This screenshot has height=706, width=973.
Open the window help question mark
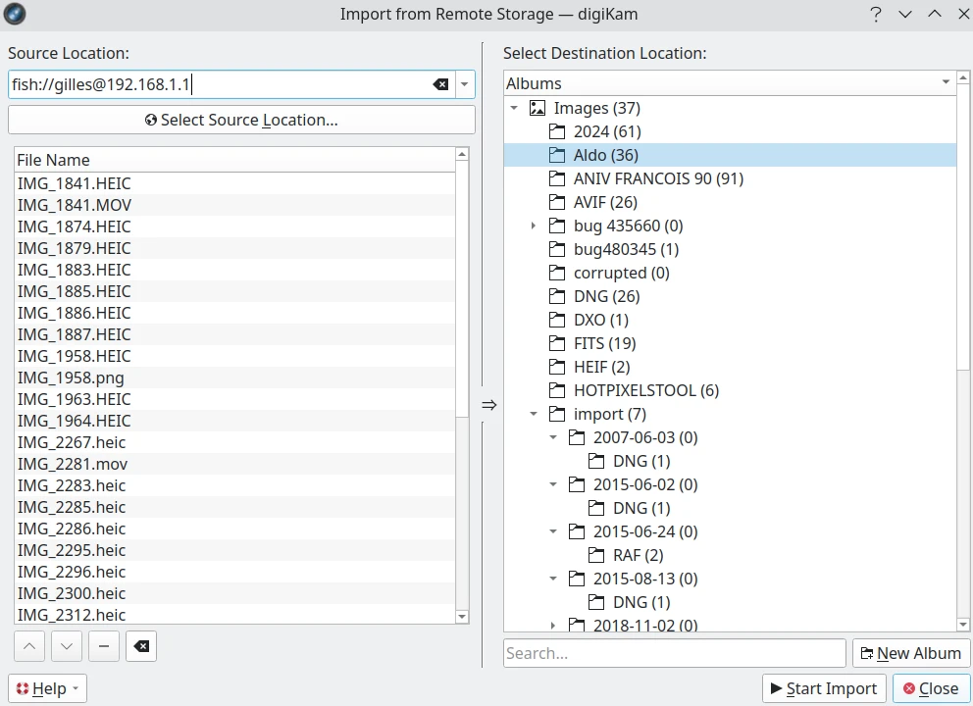(875, 14)
